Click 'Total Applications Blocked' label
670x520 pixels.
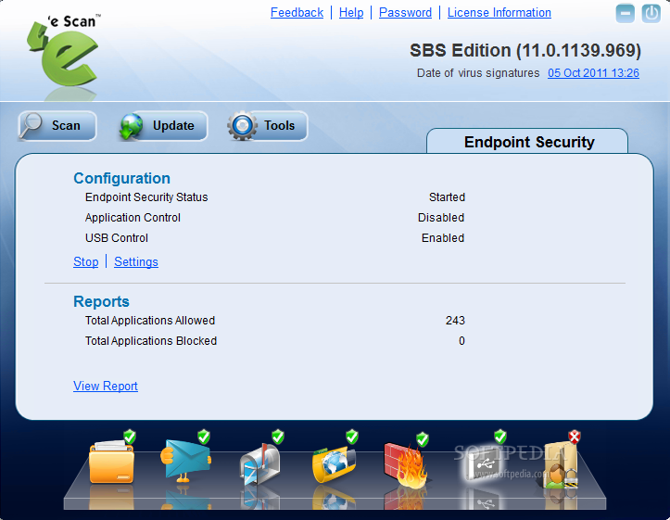point(151,341)
